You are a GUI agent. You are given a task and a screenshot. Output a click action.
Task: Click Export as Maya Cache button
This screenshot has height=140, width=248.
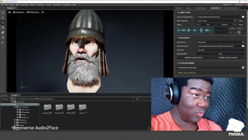pos(228,58)
